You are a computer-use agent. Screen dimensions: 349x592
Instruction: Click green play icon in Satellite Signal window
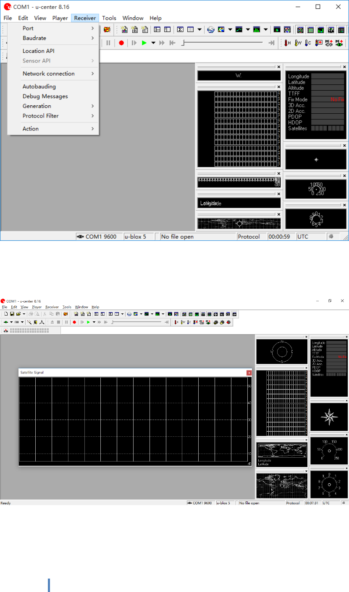click(x=88, y=322)
